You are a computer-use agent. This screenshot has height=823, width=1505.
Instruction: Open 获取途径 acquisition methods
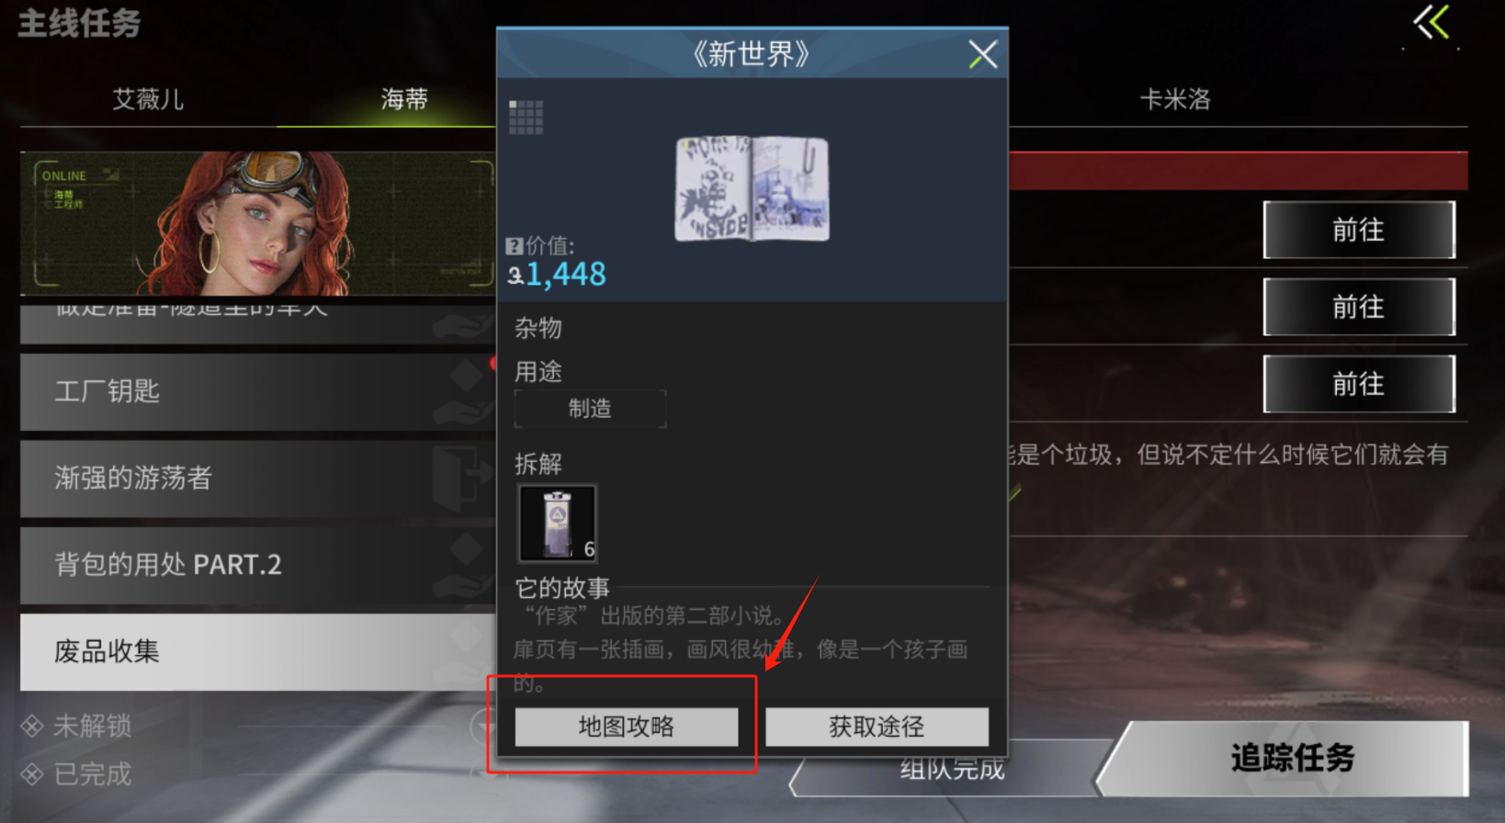[x=877, y=727]
